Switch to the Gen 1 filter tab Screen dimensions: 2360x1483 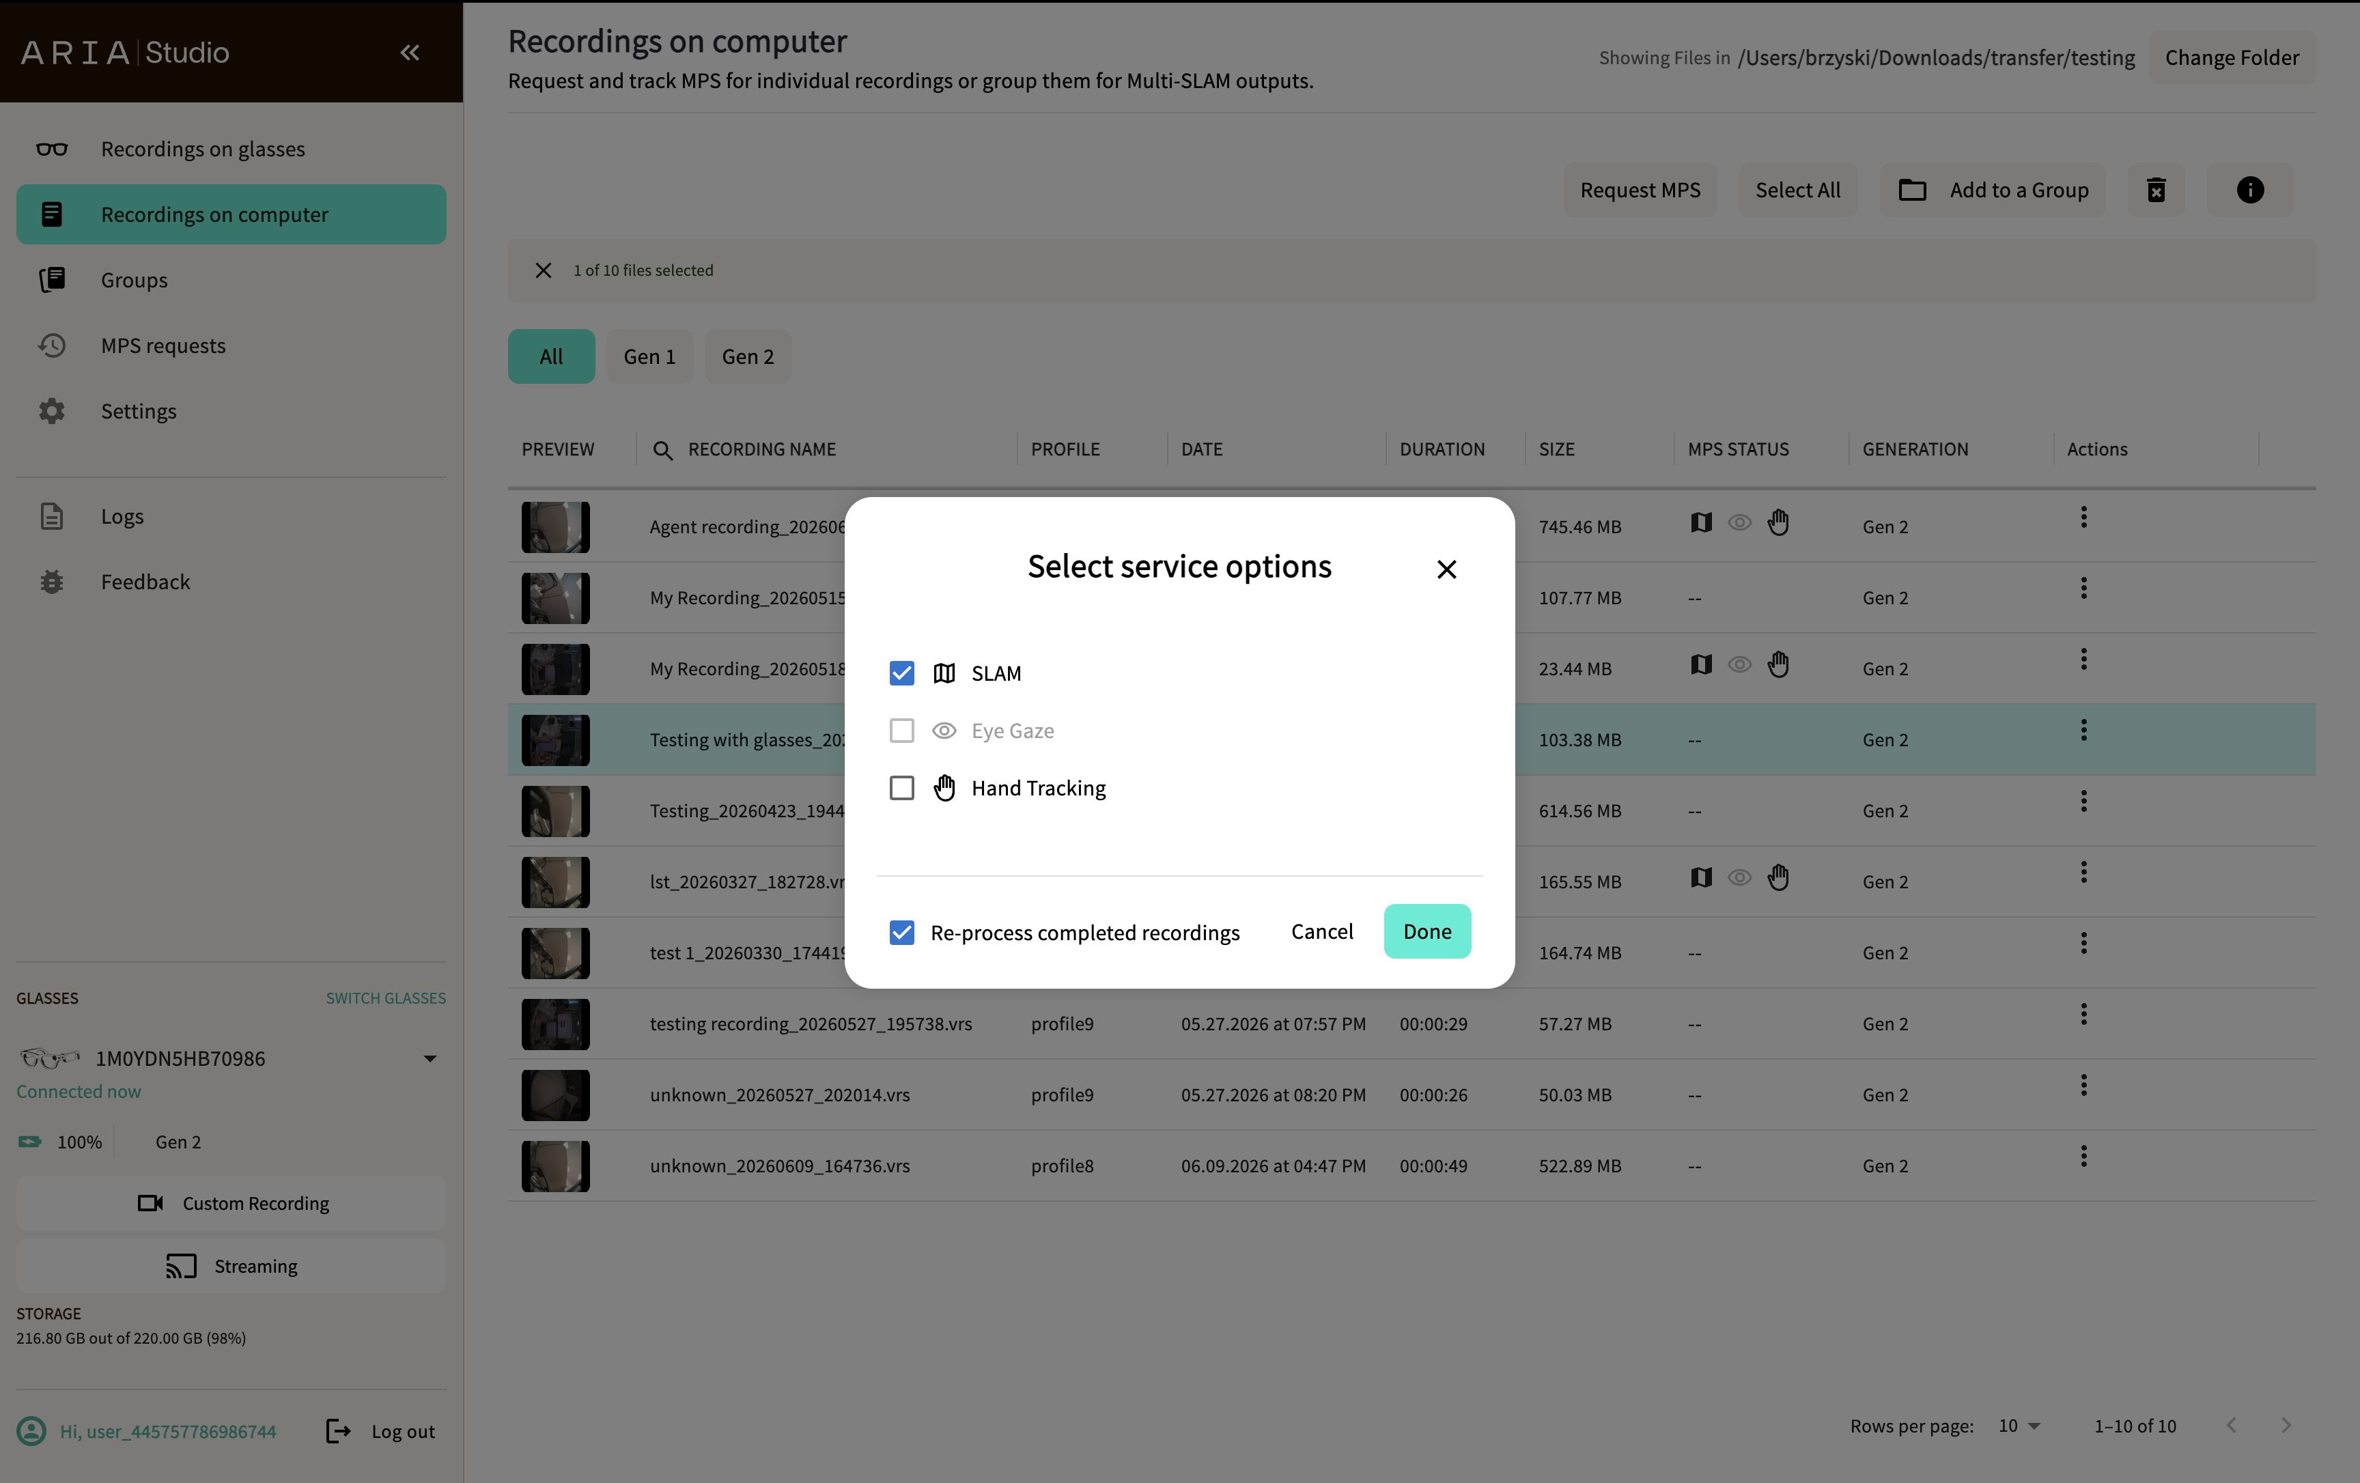coord(650,357)
